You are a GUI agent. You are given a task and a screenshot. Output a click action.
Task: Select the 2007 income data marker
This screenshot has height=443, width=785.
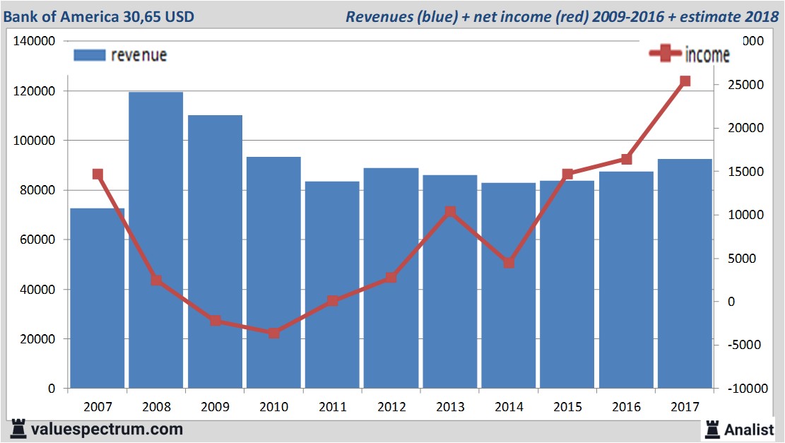[98, 175]
